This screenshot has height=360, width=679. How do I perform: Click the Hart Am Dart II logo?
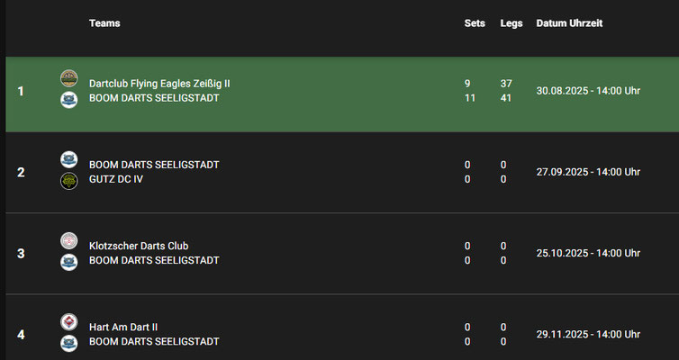(x=69, y=321)
